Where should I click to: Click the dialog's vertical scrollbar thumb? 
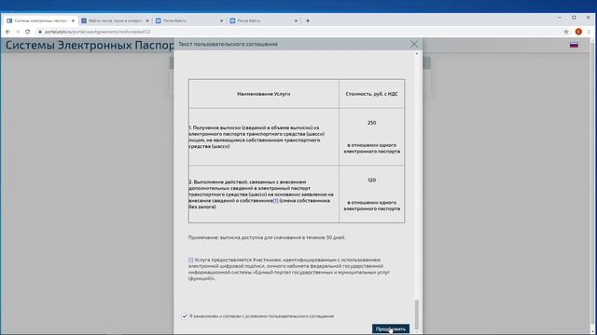[417, 315]
